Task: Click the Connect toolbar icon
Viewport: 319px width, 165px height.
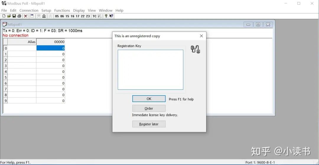Action: pyautogui.click(x=39, y=16)
